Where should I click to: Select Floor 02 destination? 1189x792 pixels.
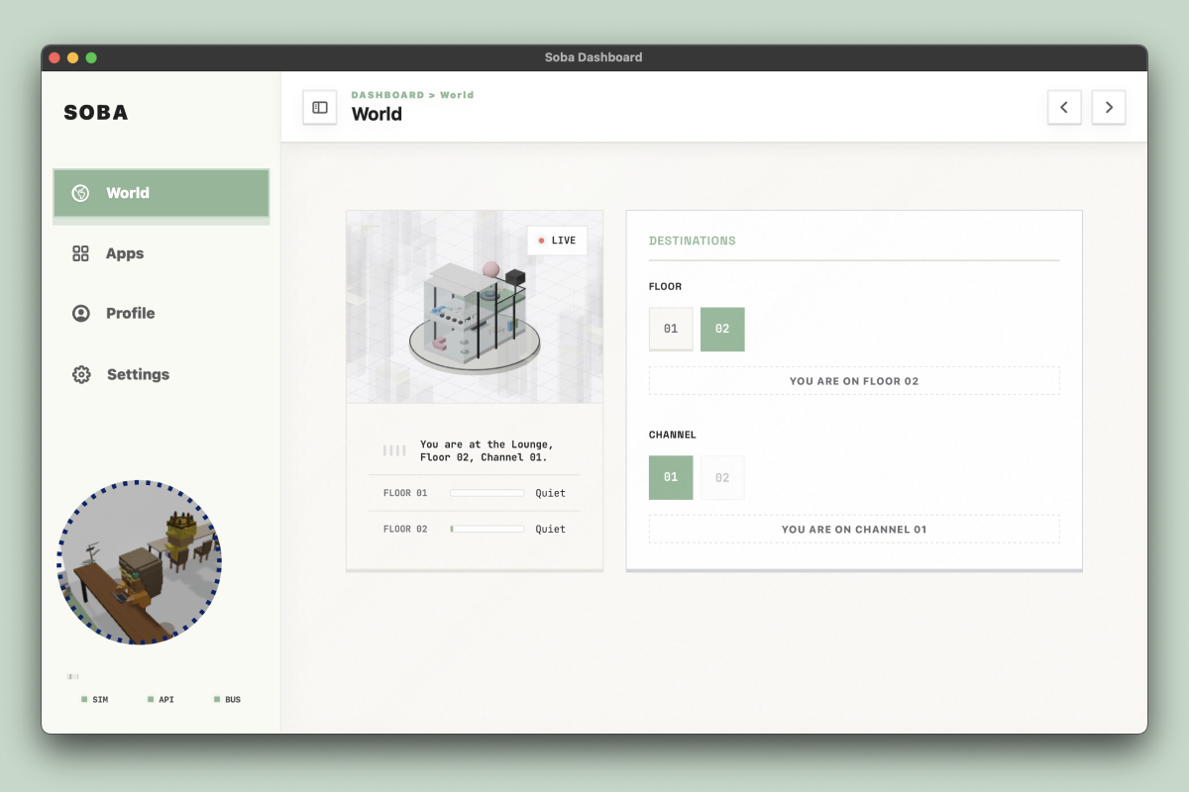(x=722, y=329)
